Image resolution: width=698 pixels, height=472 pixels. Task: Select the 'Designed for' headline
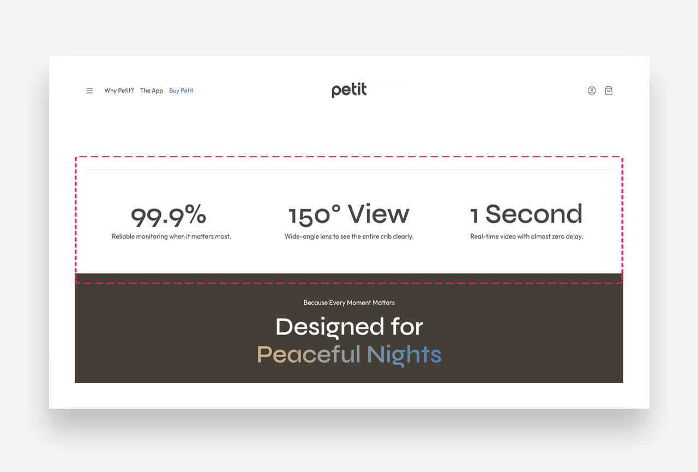point(349,327)
